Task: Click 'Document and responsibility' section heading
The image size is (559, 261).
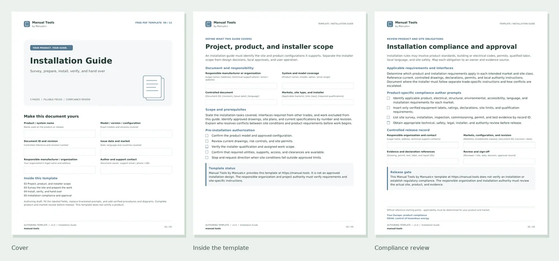Action: click(x=230, y=67)
